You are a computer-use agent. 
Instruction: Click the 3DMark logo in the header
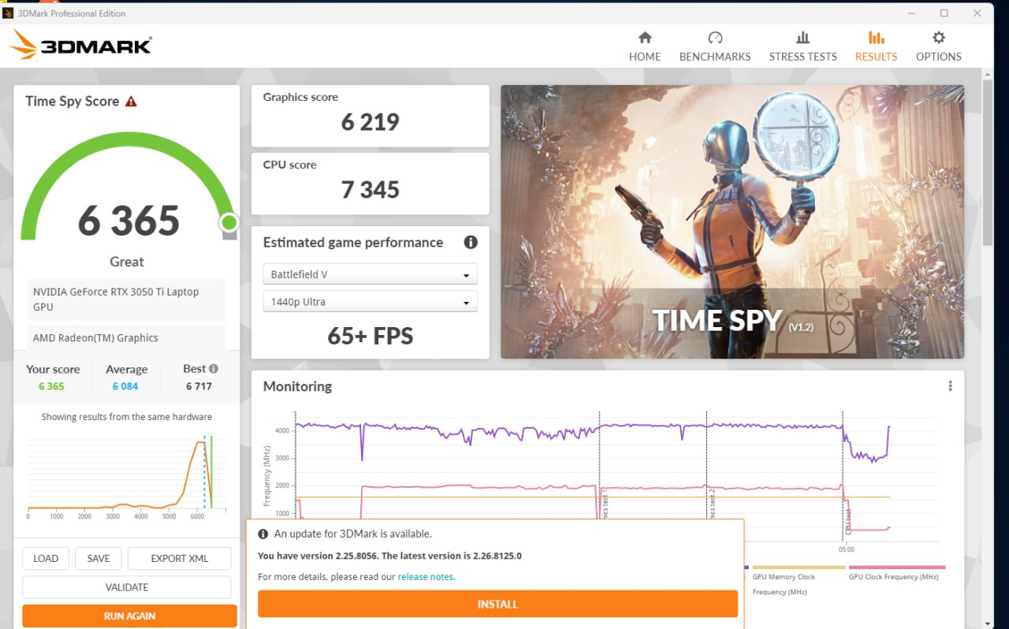click(80, 44)
